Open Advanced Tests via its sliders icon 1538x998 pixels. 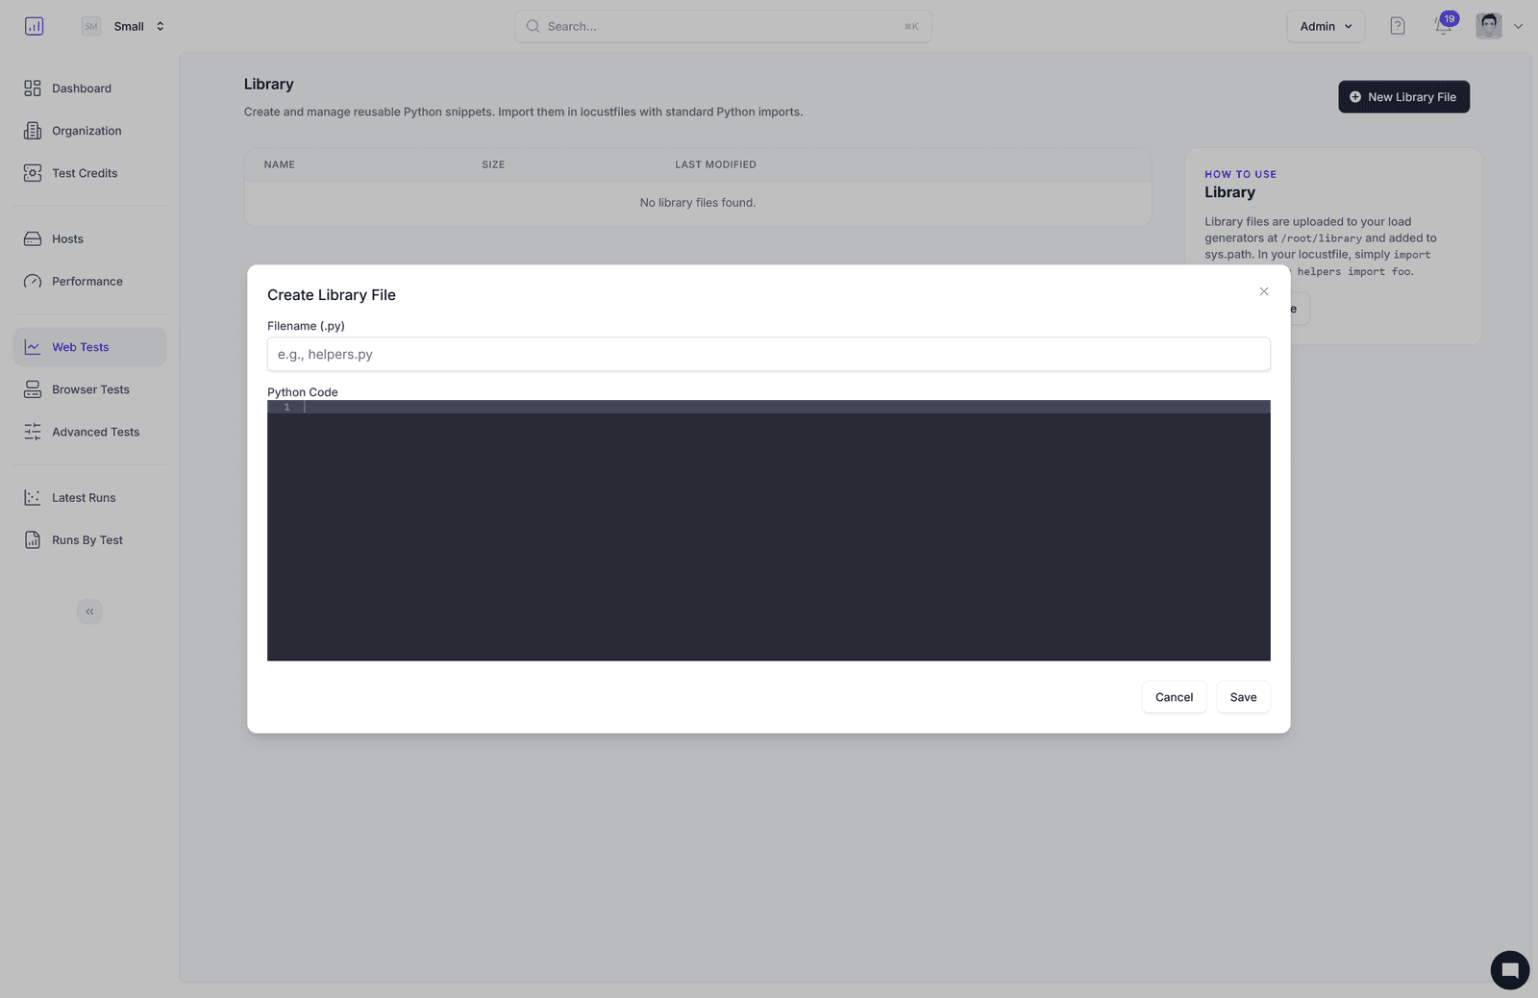point(33,432)
